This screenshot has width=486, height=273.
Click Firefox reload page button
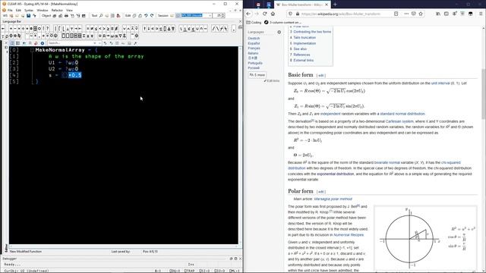point(265,14)
